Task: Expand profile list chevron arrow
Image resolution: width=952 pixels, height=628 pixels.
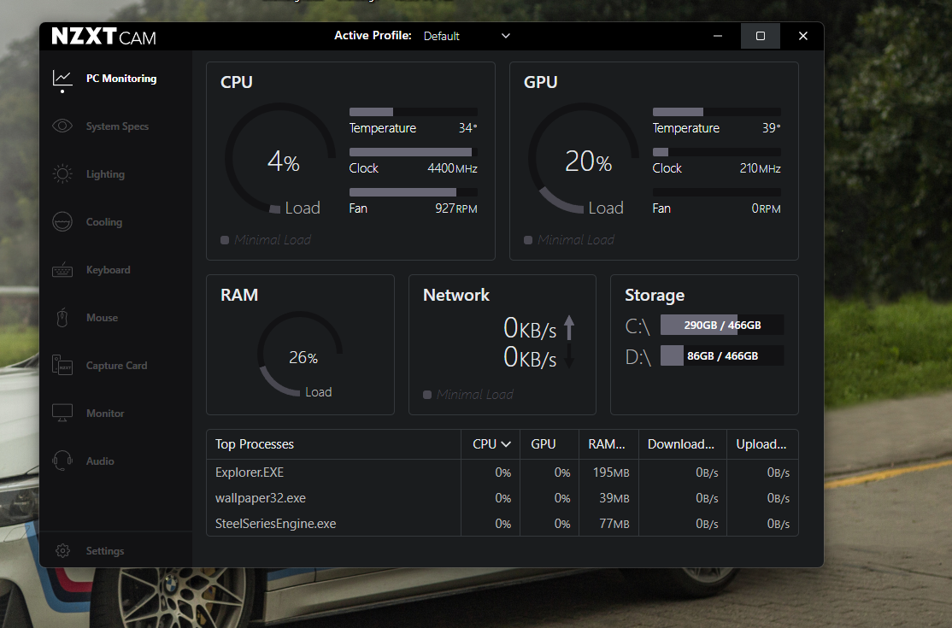Action: [505, 36]
